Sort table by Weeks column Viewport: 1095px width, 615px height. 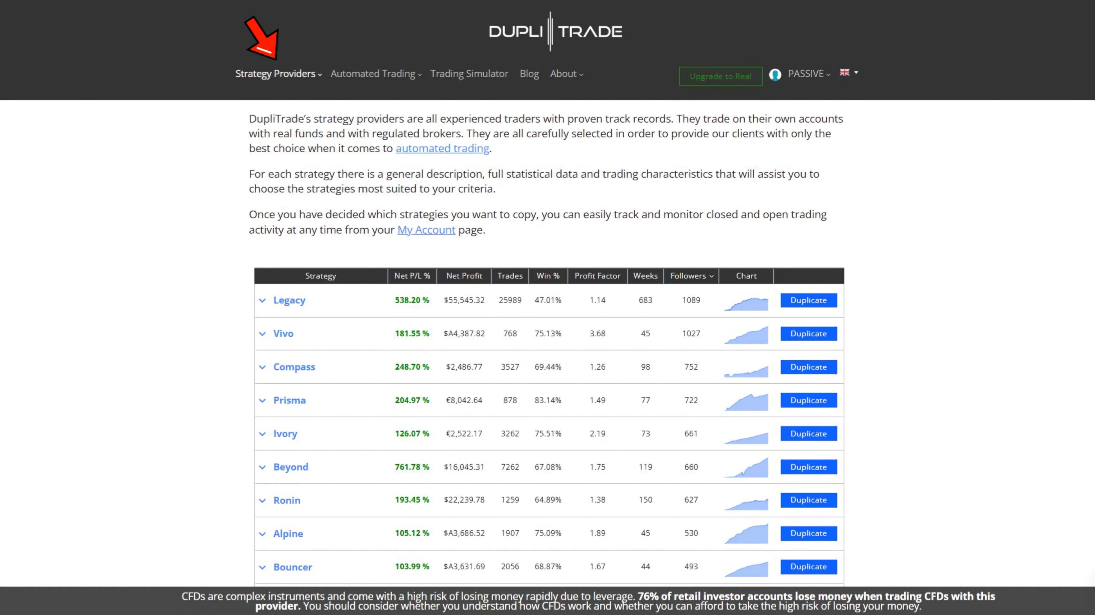pos(645,276)
